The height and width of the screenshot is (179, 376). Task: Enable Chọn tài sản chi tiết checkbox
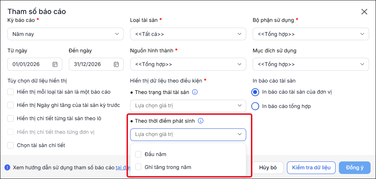pos(10,145)
